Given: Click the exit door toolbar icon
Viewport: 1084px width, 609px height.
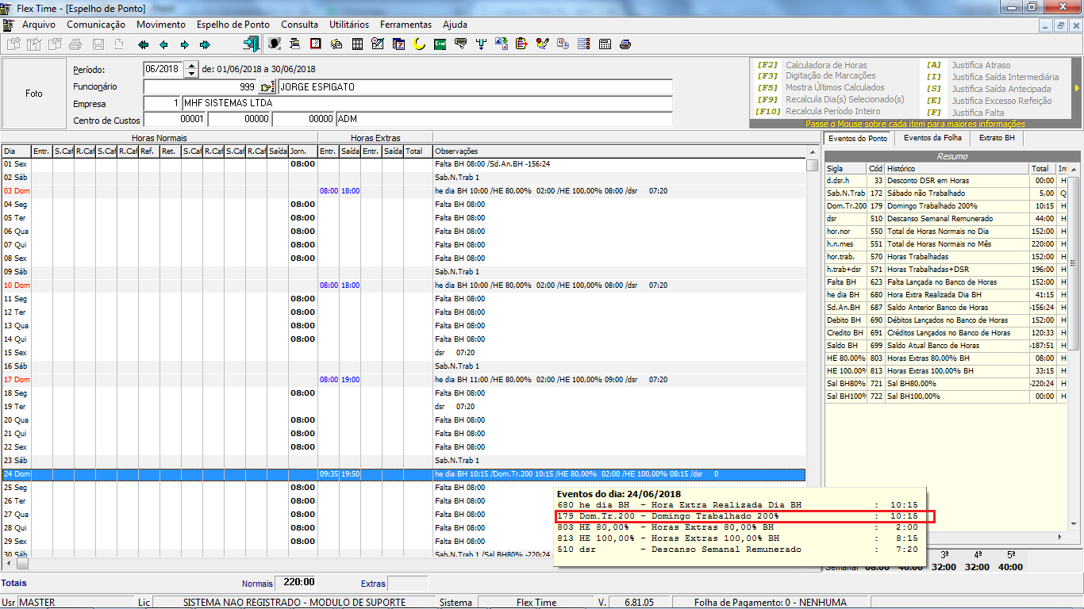Looking at the screenshot, I should [x=252, y=44].
